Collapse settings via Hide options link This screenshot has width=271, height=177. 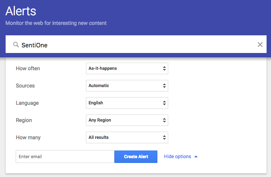click(x=177, y=157)
